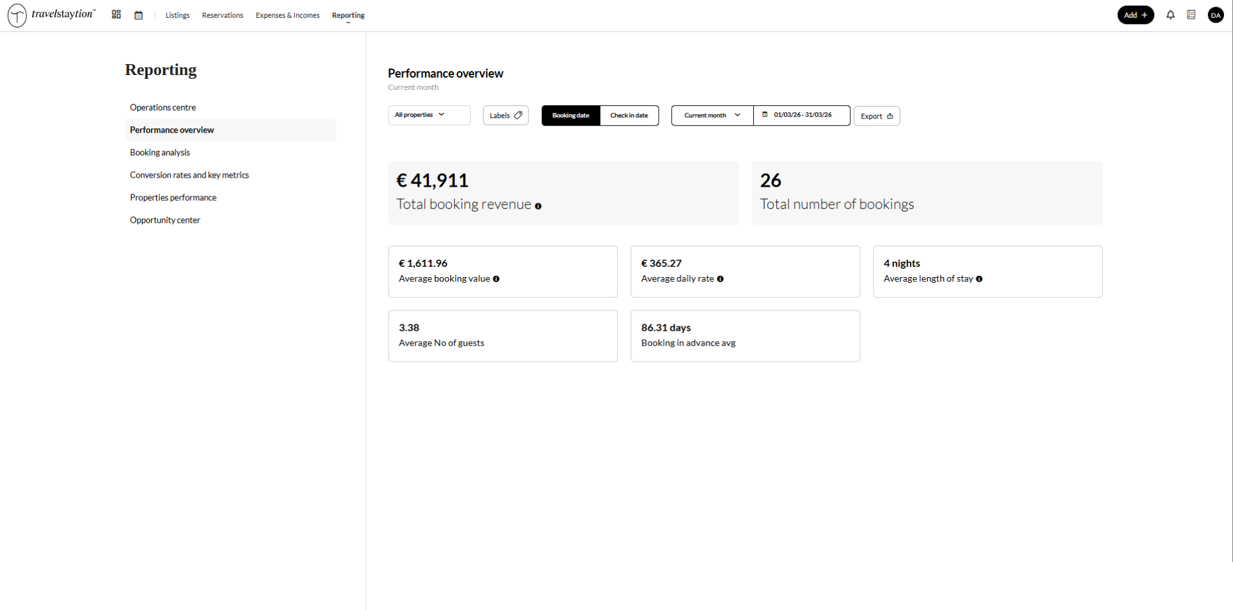Click info icon beside Average daily rate

click(720, 279)
